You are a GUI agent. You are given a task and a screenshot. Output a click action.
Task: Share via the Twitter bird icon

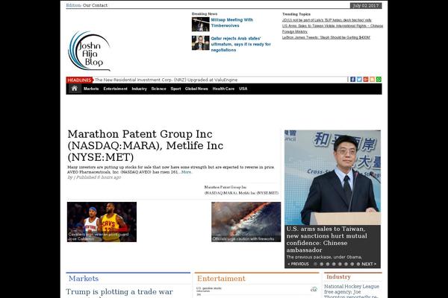(x=359, y=79)
